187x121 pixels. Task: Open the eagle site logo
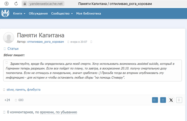(x=5, y=13)
